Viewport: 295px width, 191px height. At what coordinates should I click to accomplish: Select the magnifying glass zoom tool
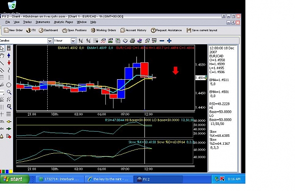pos(9,92)
